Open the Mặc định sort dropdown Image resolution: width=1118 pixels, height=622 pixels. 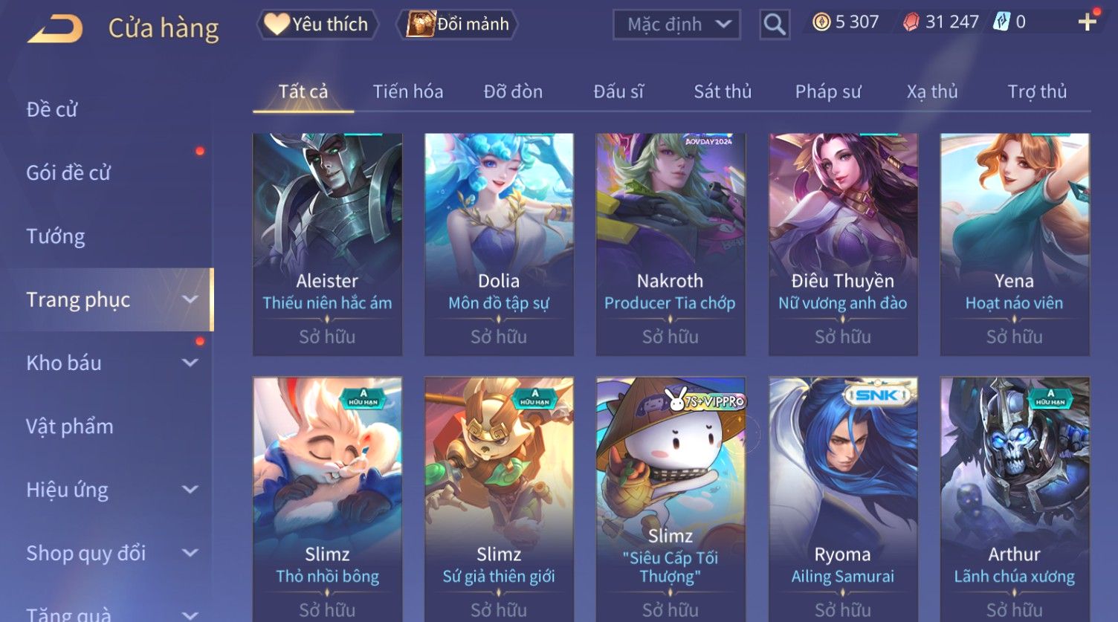[676, 25]
